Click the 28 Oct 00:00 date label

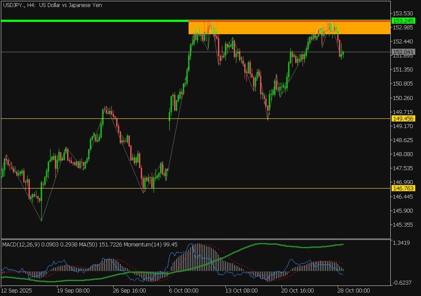(353, 290)
